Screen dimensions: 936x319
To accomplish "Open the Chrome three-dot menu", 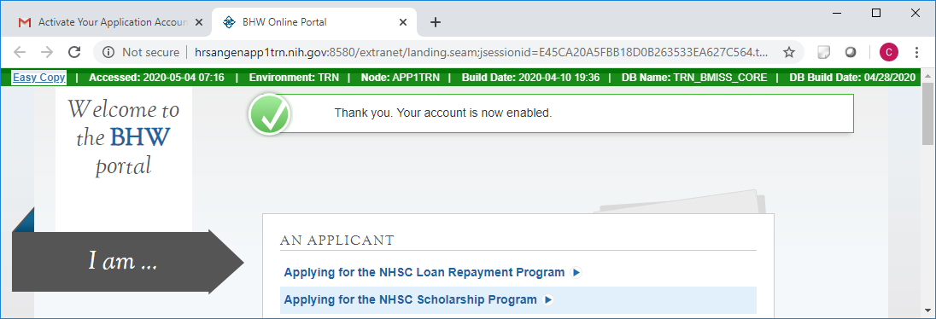I will 916,53.
